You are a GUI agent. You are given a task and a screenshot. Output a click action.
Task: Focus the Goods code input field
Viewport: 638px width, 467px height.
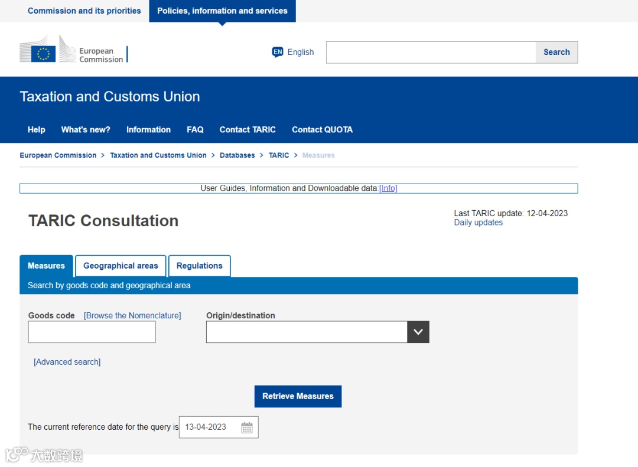click(92, 332)
